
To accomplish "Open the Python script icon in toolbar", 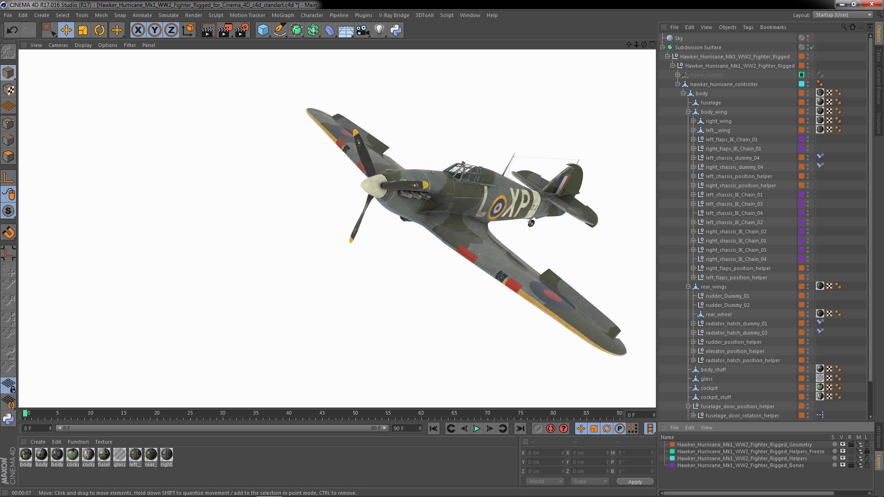I will (395, 30).
